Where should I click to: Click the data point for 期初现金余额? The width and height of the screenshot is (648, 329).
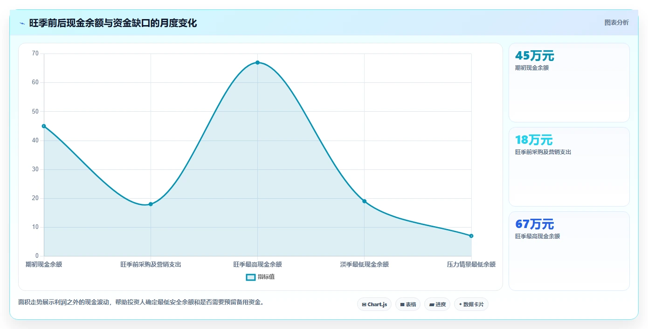[x=44, y=126]
